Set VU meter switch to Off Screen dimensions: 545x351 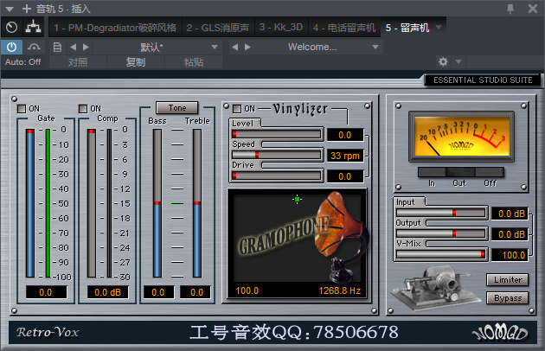(x=490, y=172)
